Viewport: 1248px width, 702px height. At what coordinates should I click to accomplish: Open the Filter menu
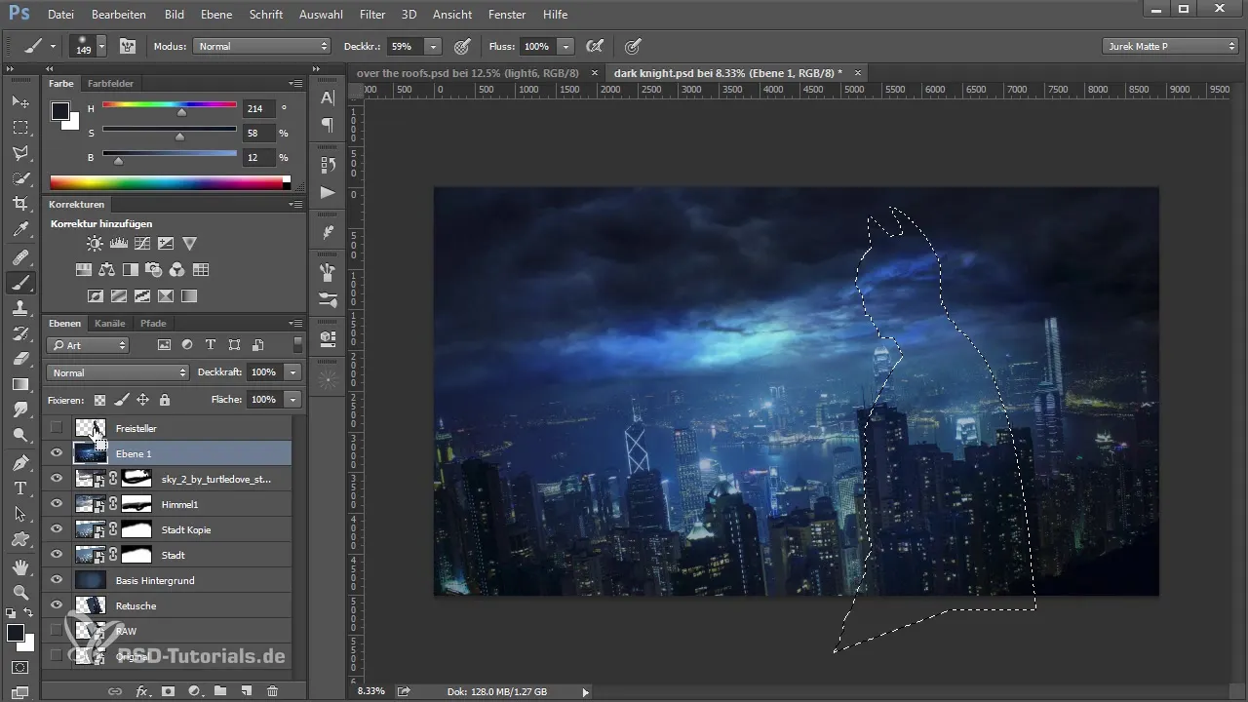click(371, 15)
